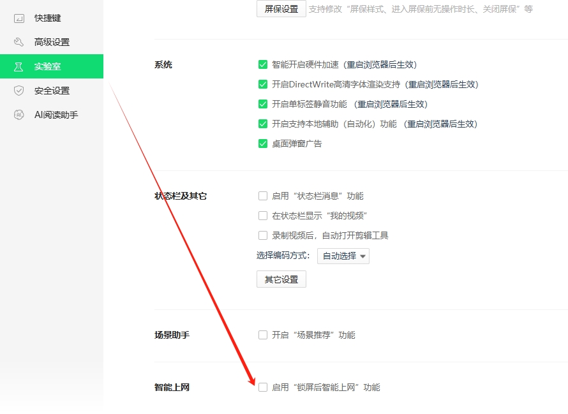This screenshot has height=414, width=568.
Task: Click the 安全设置 shield icon
Action: tap(19, 91)
